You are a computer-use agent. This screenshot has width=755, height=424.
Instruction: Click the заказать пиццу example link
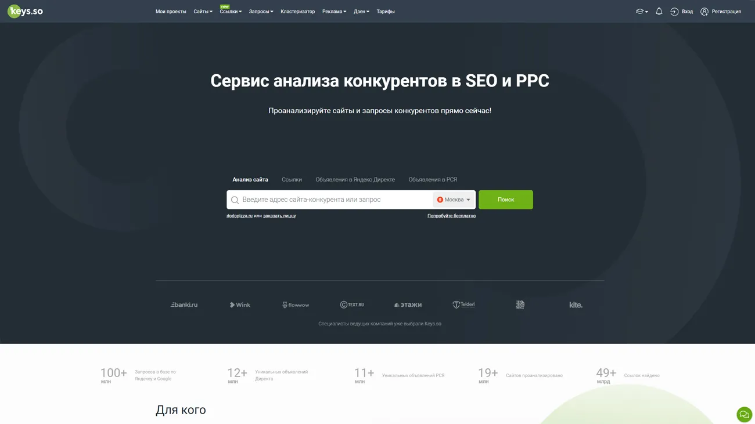pyautogui.click(x=279, y=216)
